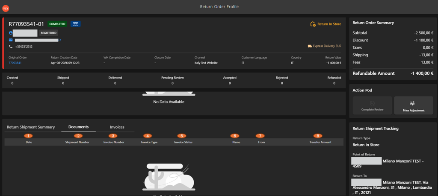The height and width of the screenshot is (196, 438).
Task: Click the WH Completion Date label
Action: click(x=117, y=58)
